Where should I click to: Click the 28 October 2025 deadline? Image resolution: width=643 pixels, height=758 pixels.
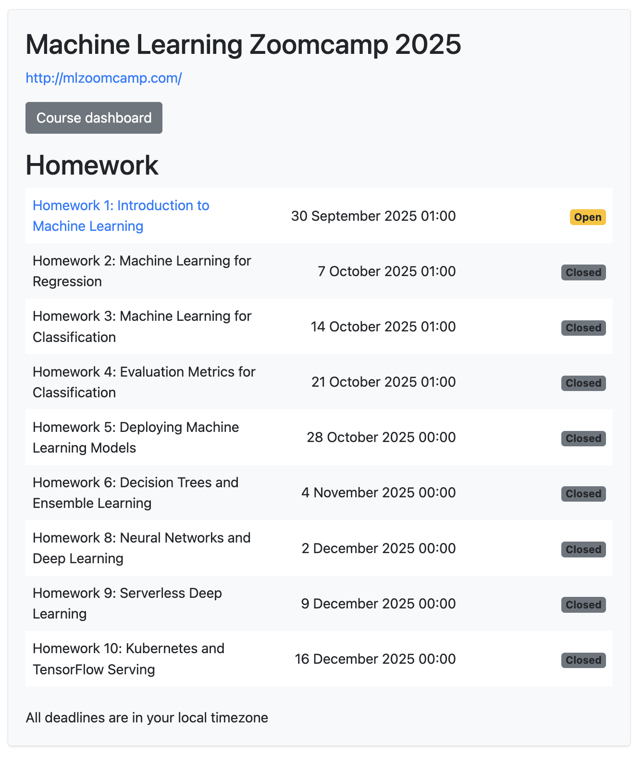[x=381, y=437]
